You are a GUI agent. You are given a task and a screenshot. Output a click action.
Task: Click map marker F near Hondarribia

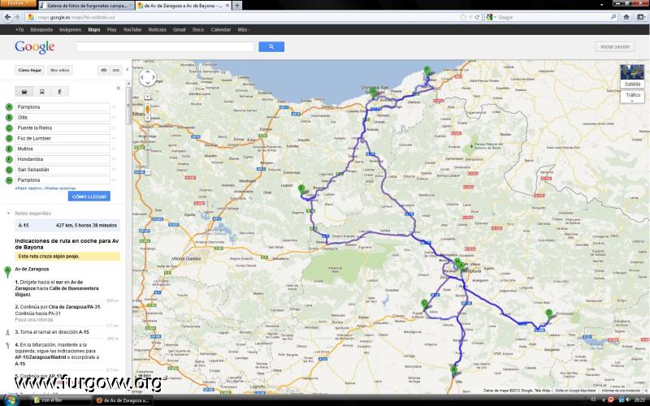tap(427, 71)
